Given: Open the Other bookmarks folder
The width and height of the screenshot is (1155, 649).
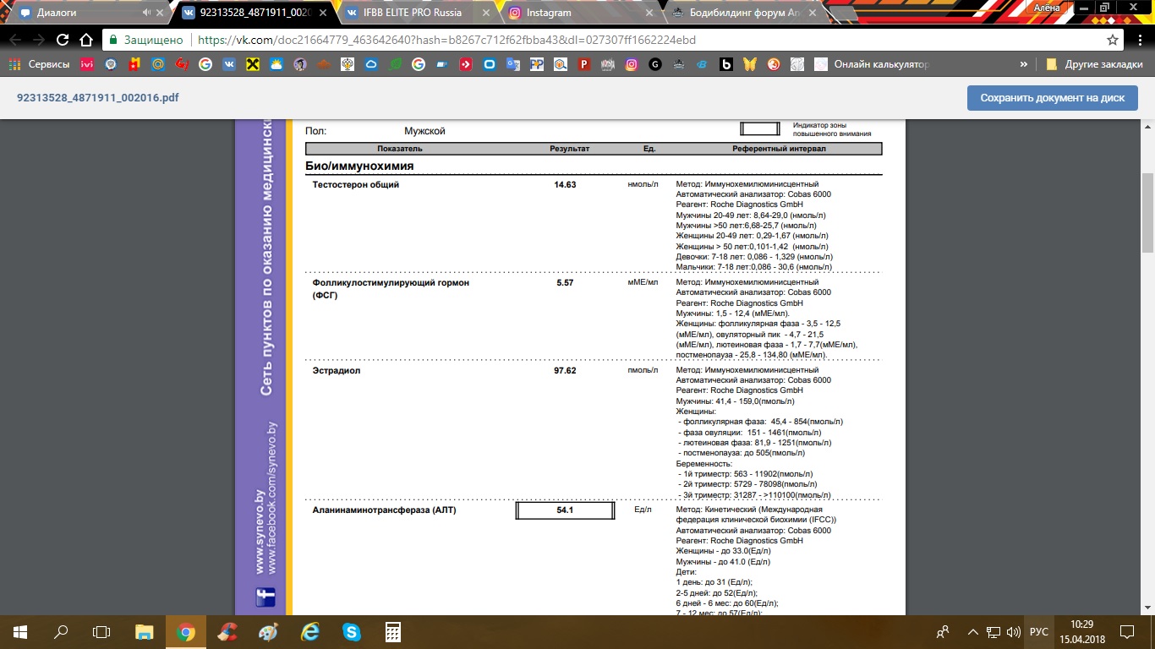Looking at the screenshot, I should click(1092, 64).
